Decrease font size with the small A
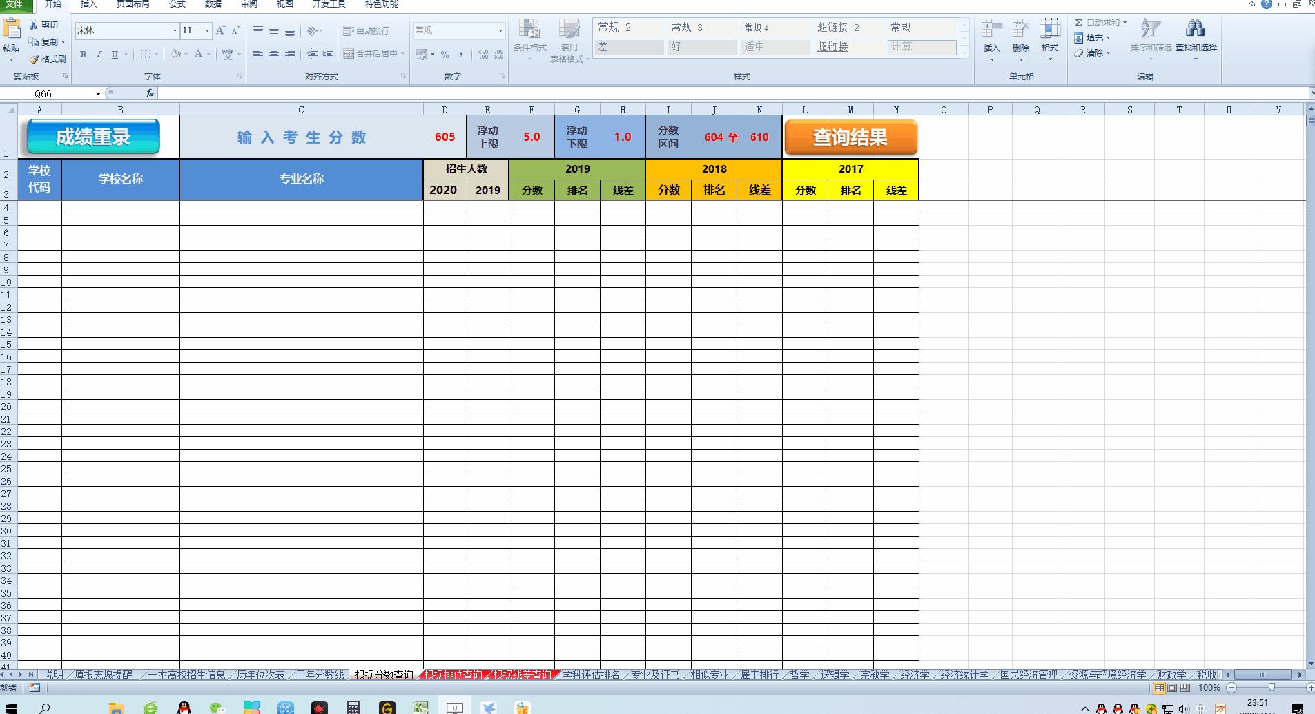The width and height of the screenshot is (1315, 714). (235, 30)
